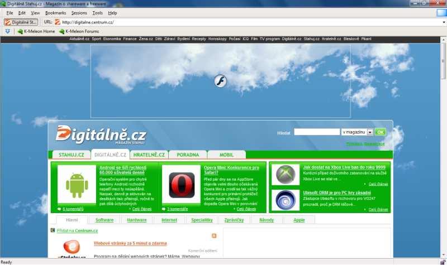Open the 'v magazínu' search scope dropdown

point(370,132)
